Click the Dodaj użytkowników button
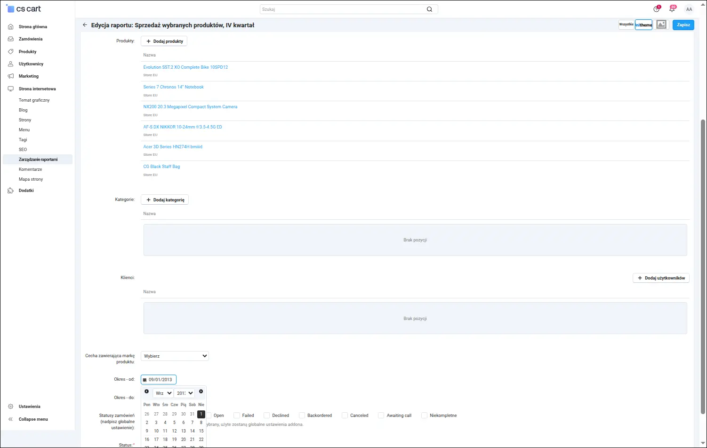 point(661,278)
